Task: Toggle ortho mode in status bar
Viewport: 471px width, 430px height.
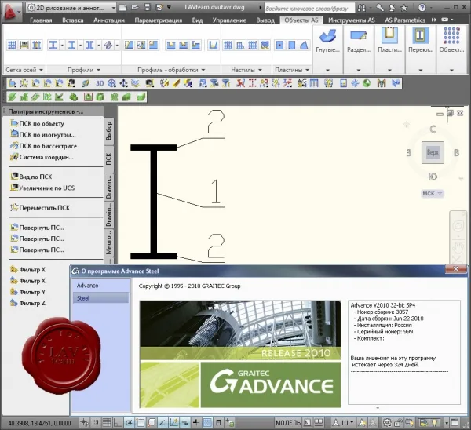Action: pos(117,423)
